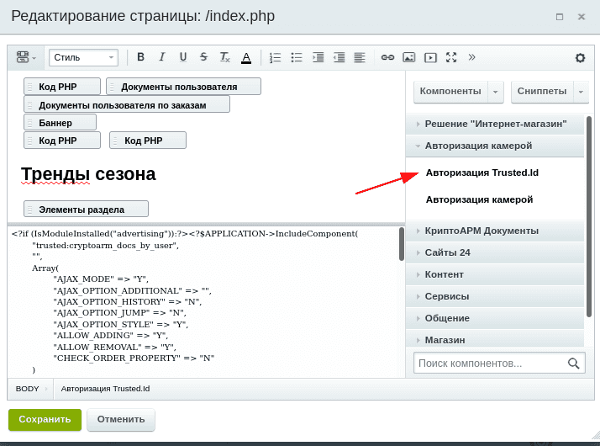Image resolution: width=600 pixels, height=446 pixels.
Task: Open editor settings via the gear icon
Action: tap(580, 58)
